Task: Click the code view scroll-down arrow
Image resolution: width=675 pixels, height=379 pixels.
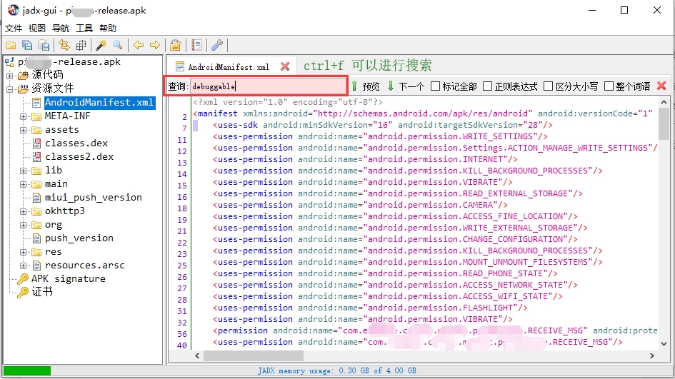Action: click(664, 343)
